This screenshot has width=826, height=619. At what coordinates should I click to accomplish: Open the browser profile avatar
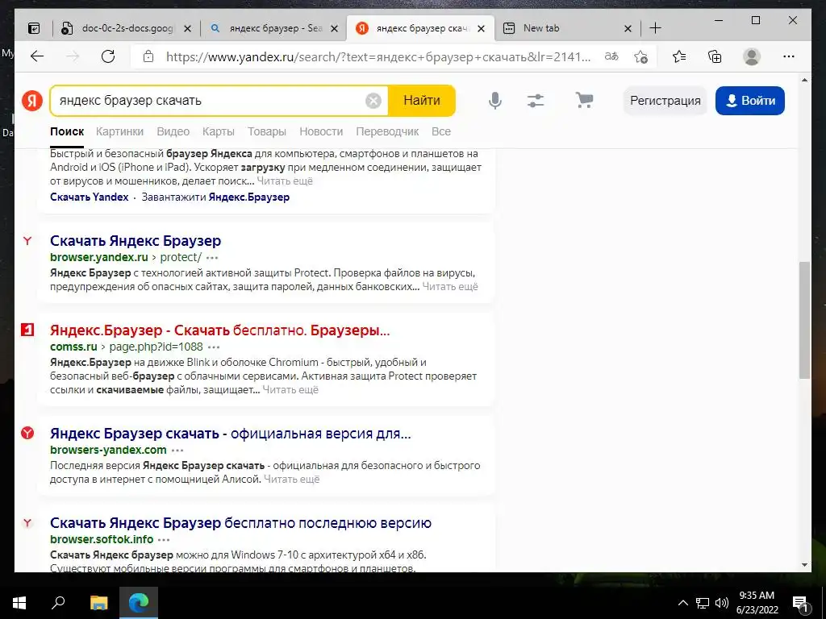coord(751,56)
